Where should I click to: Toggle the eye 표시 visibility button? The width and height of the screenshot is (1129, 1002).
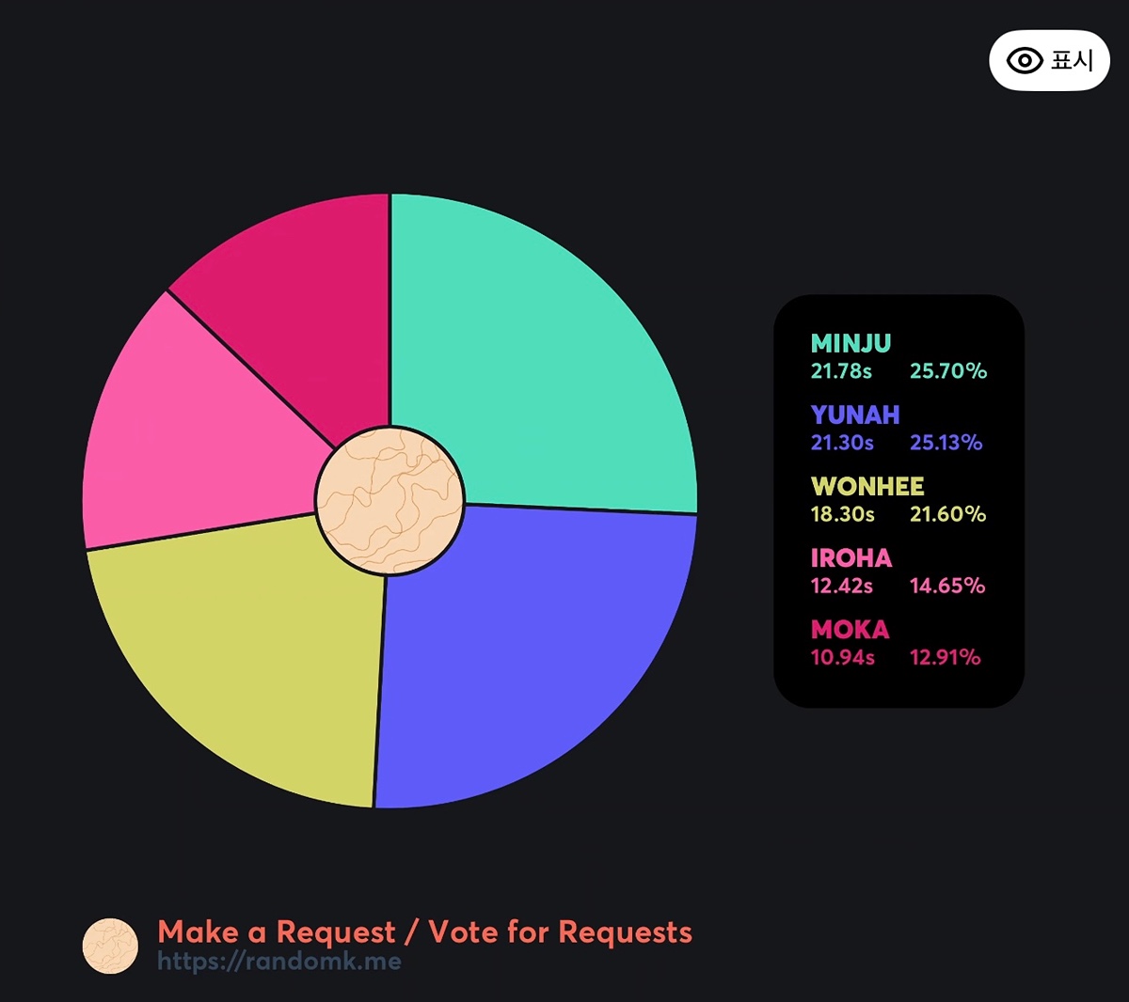point(1049,61)
